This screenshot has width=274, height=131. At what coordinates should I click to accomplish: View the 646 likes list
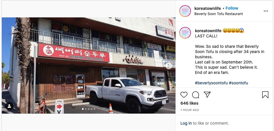pyautogui.click(x=189, y=103)
